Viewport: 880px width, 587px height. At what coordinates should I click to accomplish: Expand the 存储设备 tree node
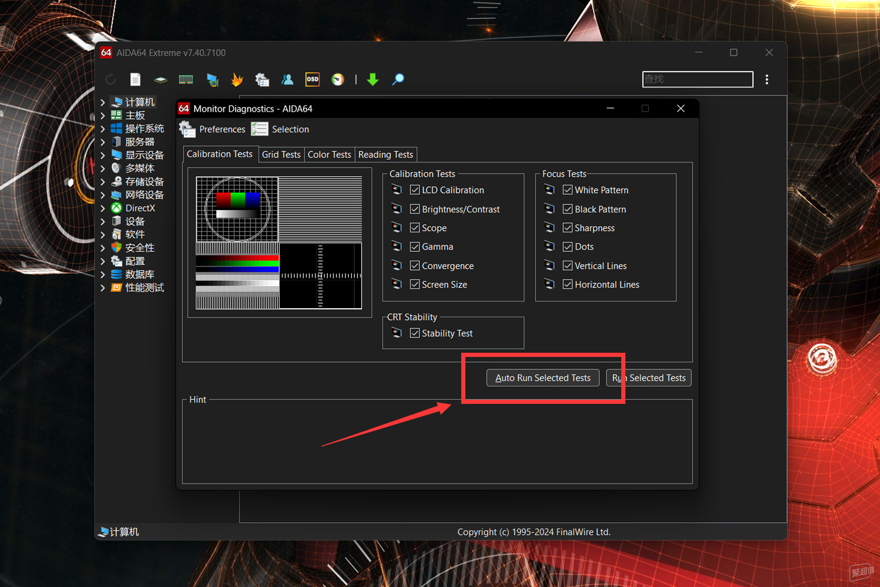point(103,182)
